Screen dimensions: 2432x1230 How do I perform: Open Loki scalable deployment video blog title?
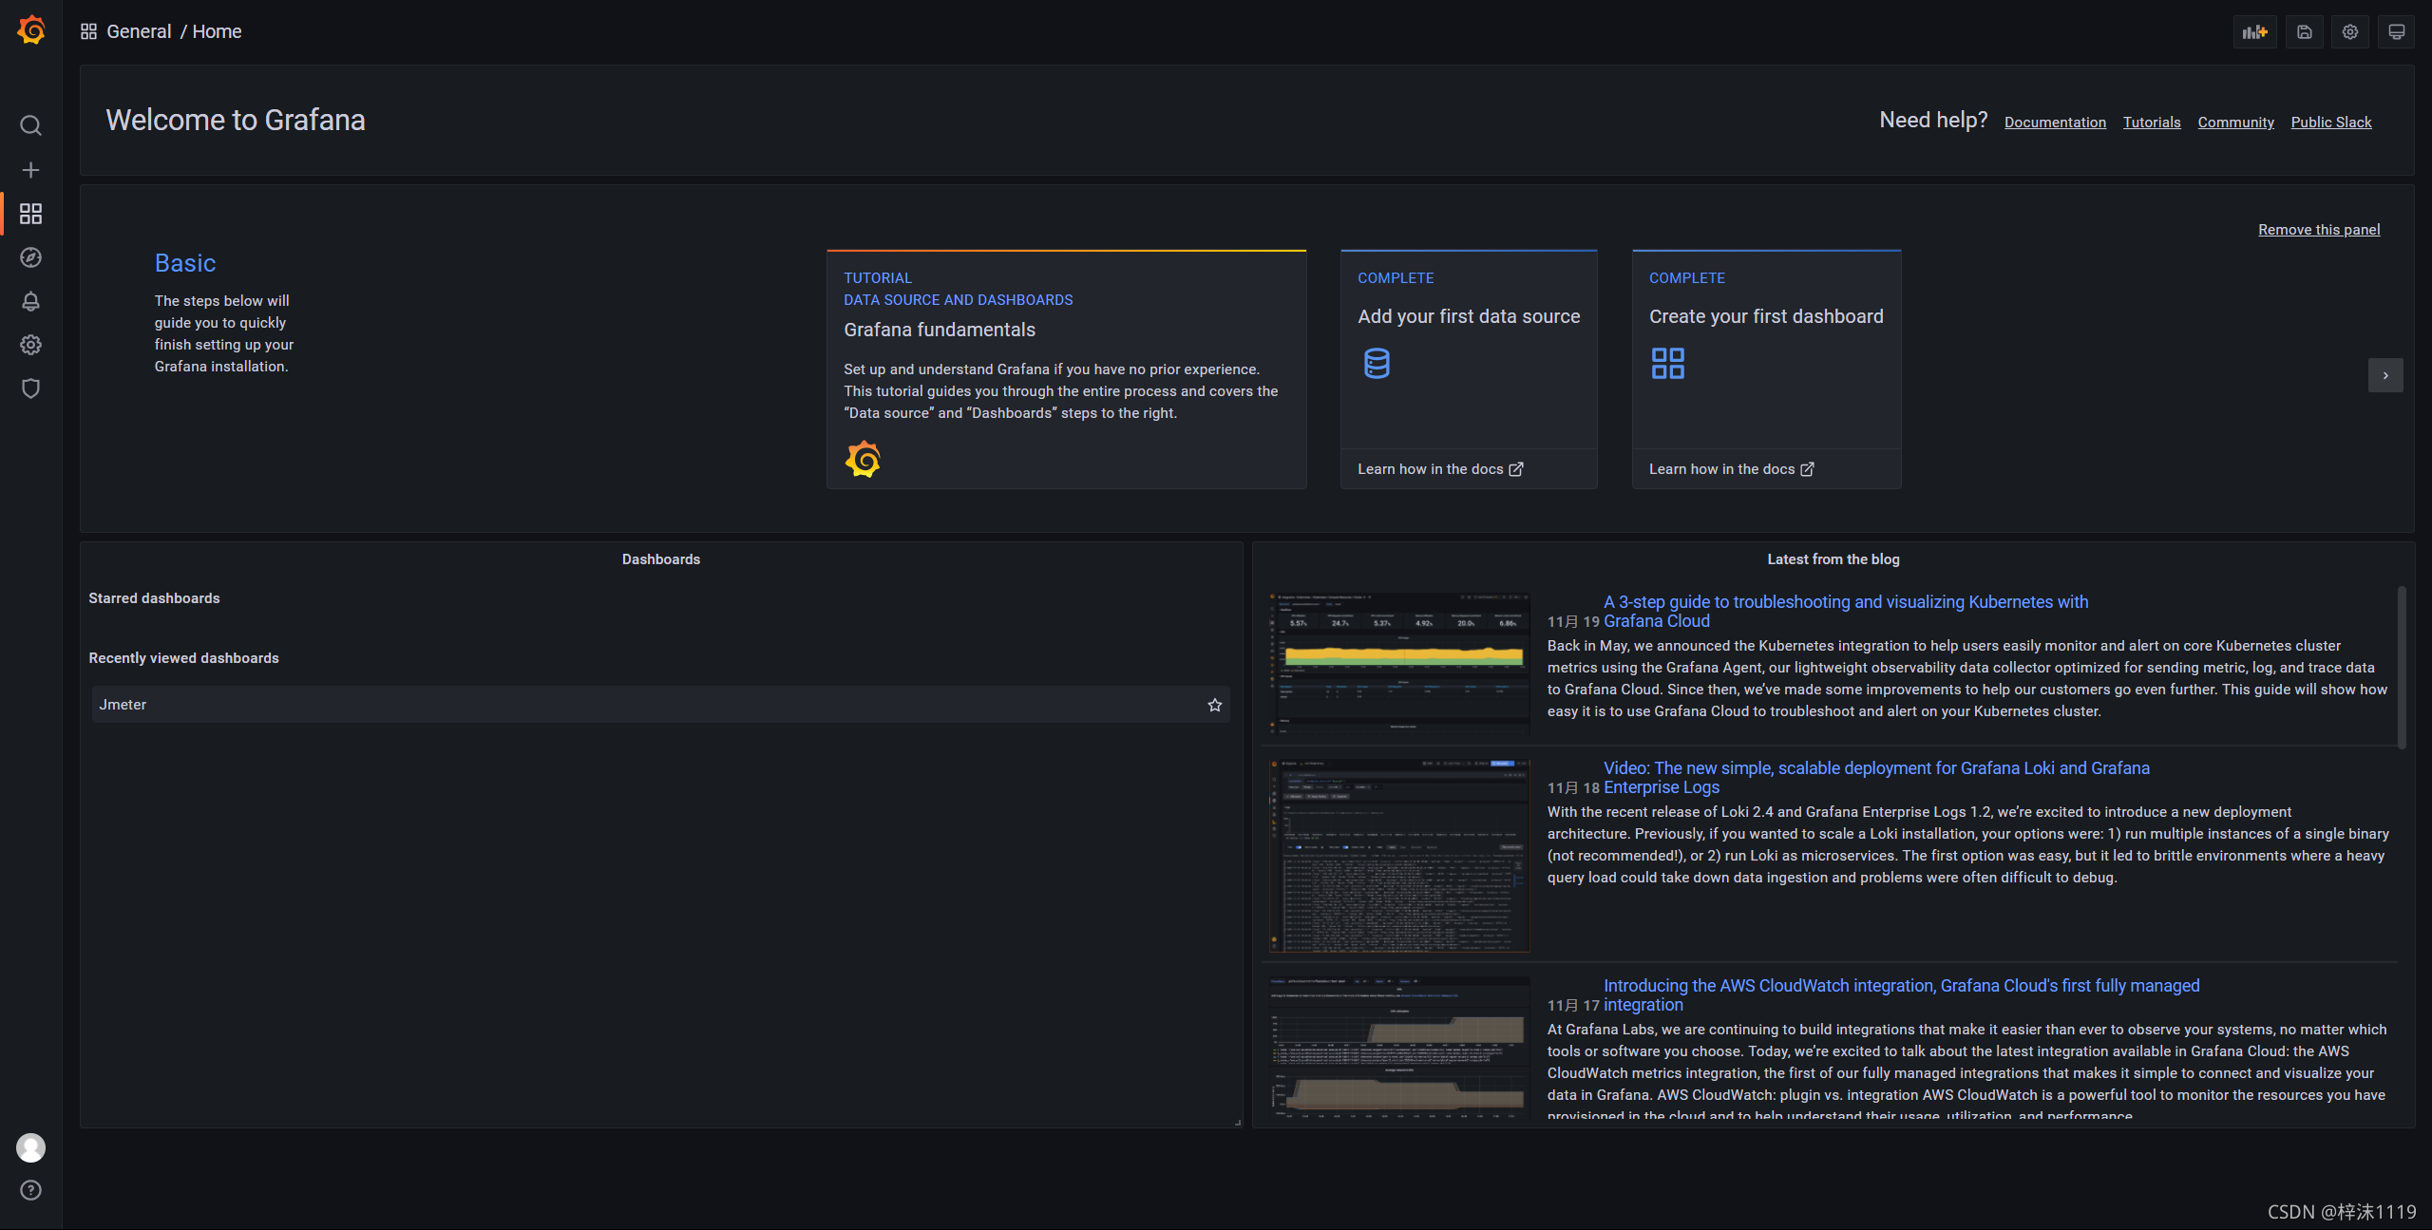(x=1876, y=777)
